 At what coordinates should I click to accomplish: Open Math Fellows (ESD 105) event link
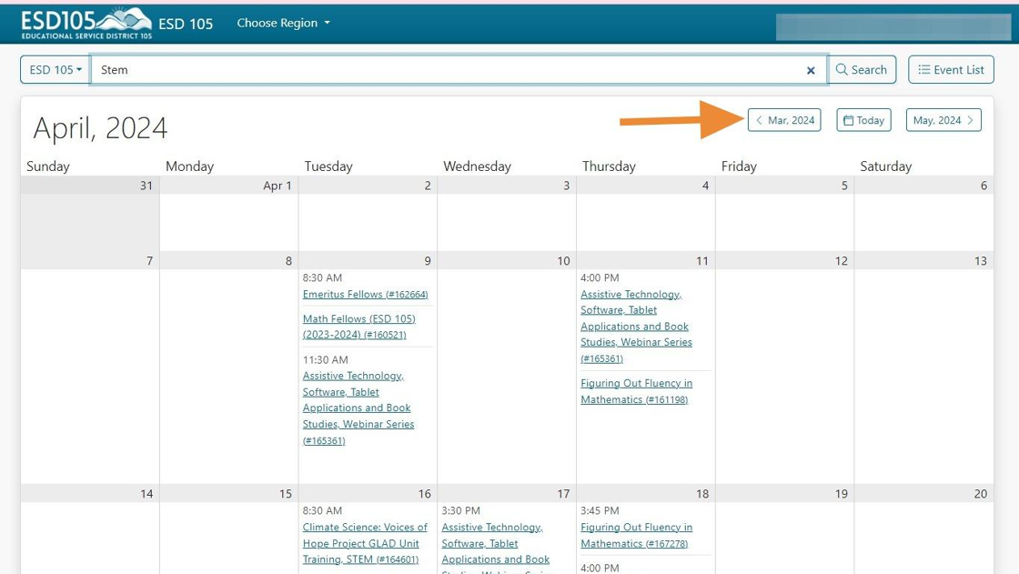tap(358, 327)
